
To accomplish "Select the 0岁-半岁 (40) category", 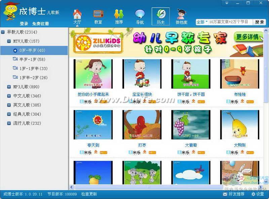I will click(34, 50).
